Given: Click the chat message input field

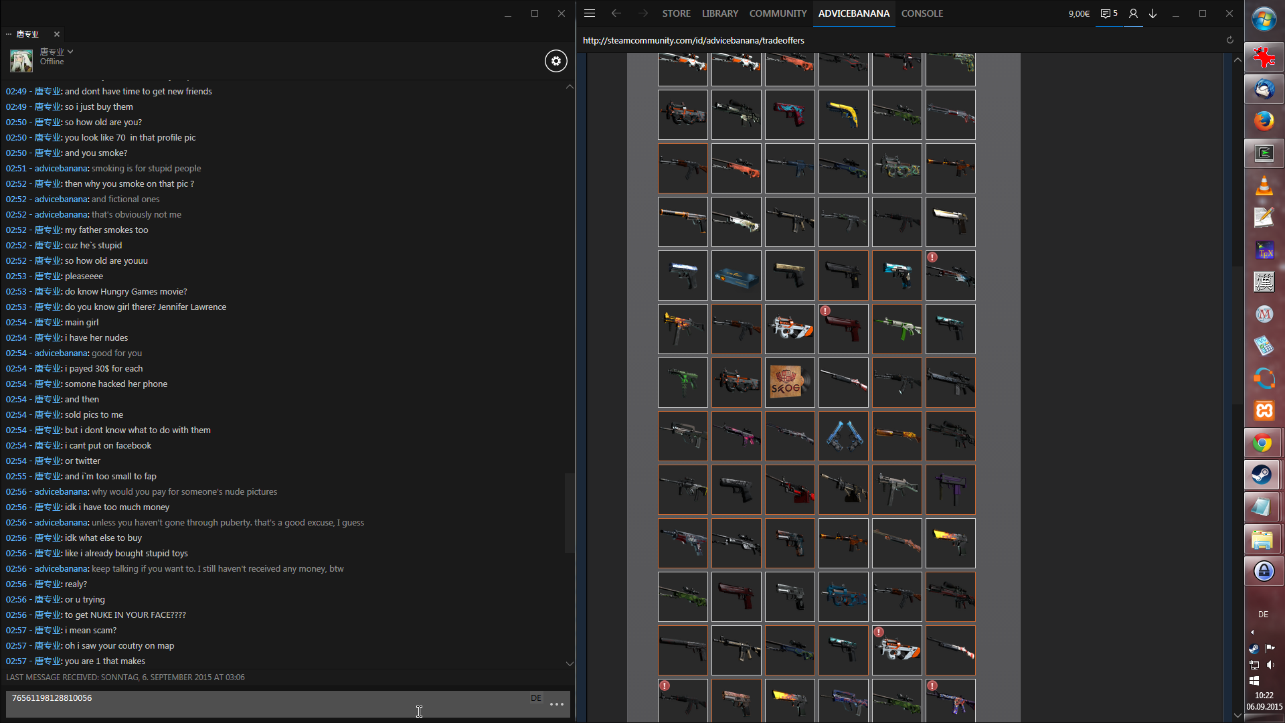Looking at the screenshot, I should coord(268,704).
